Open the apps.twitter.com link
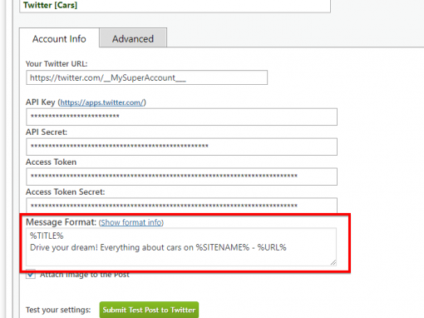The width and height of the screenshot is (424, 318). [x=101, y=102]
